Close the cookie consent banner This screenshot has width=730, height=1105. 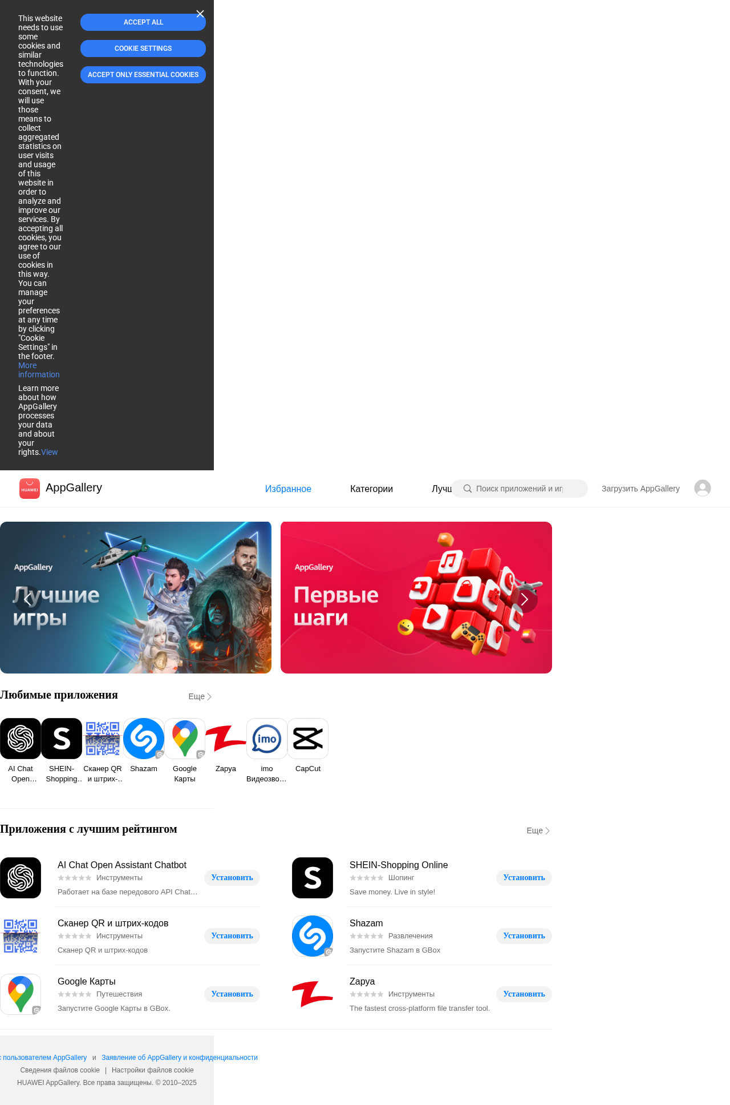point(200,14)
